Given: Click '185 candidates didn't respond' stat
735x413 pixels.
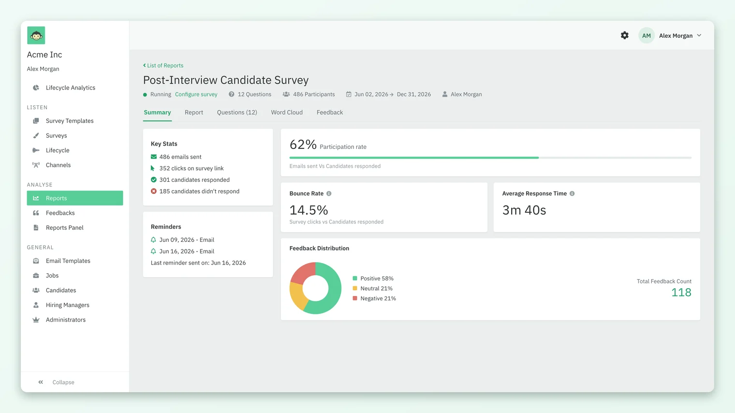Looking at the screenshot, I should pyautogui.click(x=195, y=192).
